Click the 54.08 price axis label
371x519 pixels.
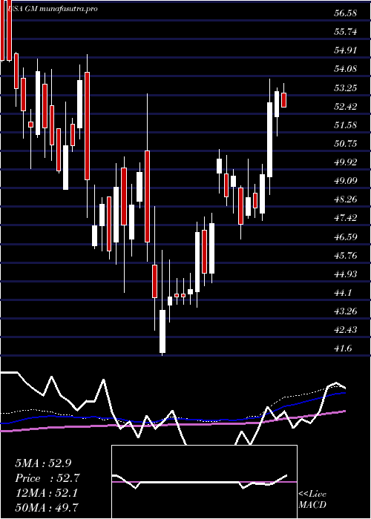[346, 69]
